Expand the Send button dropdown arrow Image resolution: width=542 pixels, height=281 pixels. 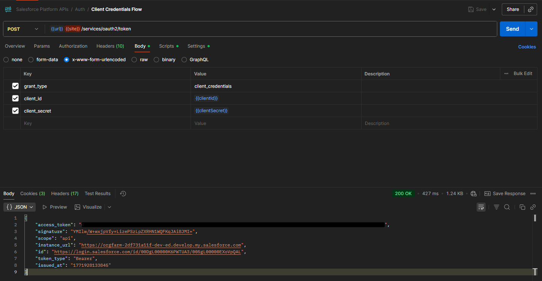[531, 29]
